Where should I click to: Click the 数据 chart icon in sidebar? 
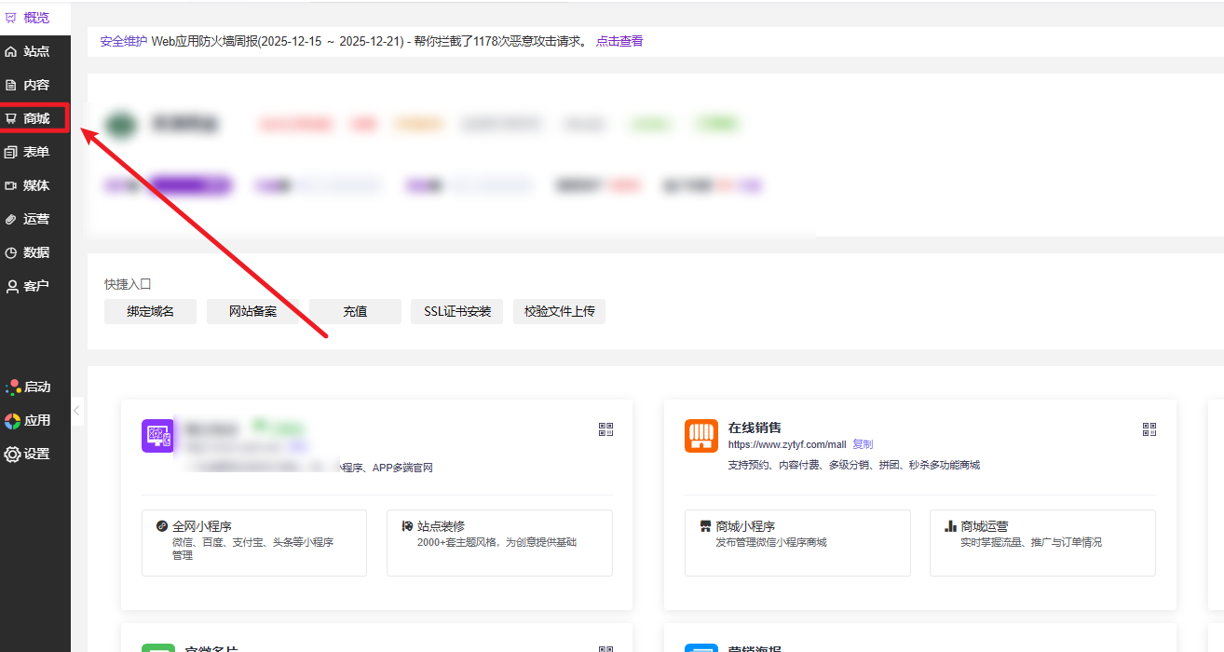(11, 252)
